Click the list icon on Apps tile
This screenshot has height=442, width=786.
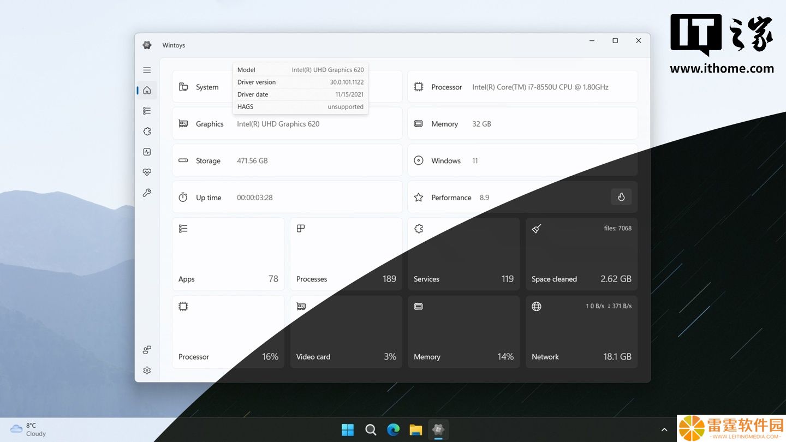pyautogui.click(x=183, y=229)
